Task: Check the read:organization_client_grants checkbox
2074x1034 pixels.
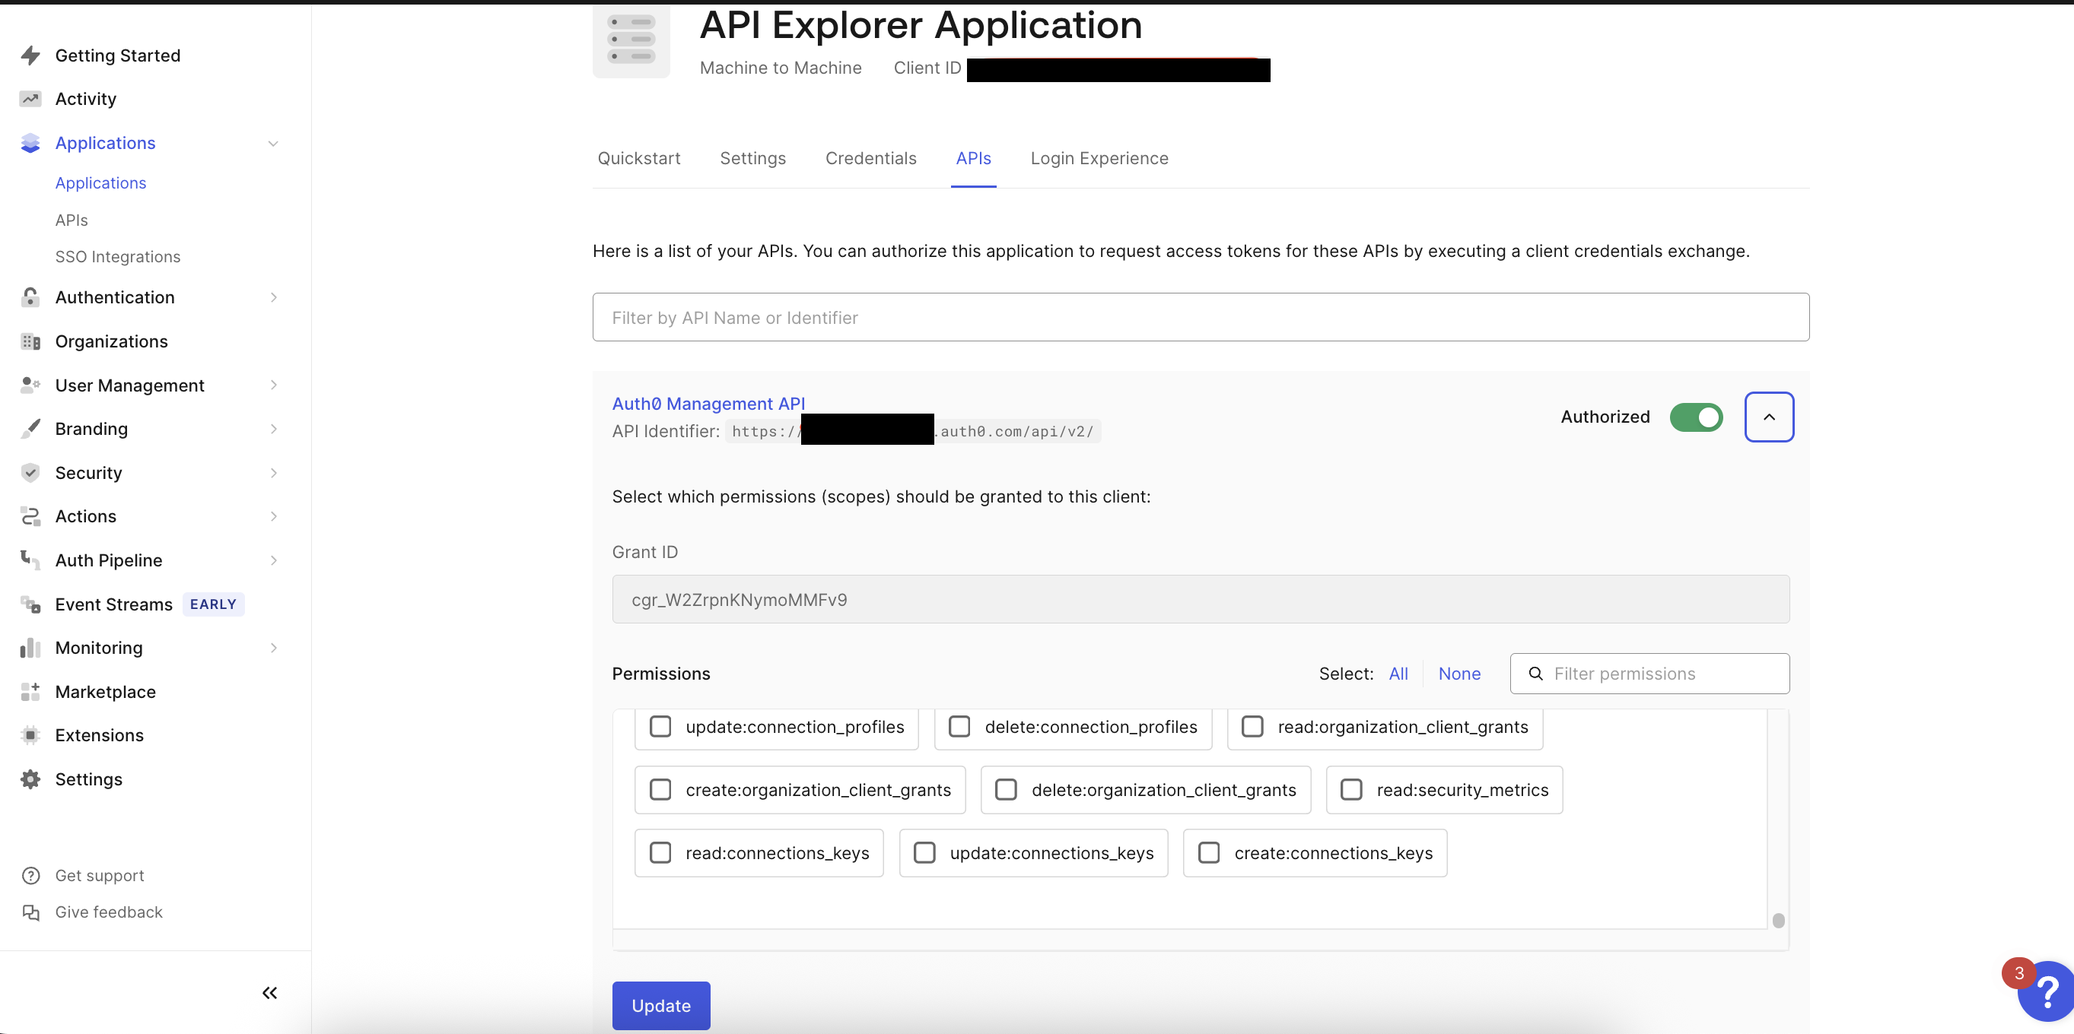Action: click(x=1252, y=727)
